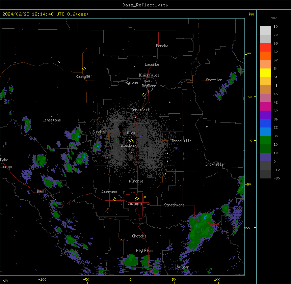Screen dimensions: 291x284
Task: Click the yellow diamond marker between Olds and Didsbury
Action: [x=131, y=141]
